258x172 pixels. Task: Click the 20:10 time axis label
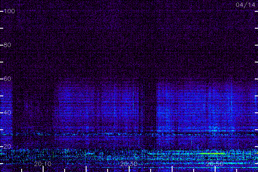(x=43, y=164)
